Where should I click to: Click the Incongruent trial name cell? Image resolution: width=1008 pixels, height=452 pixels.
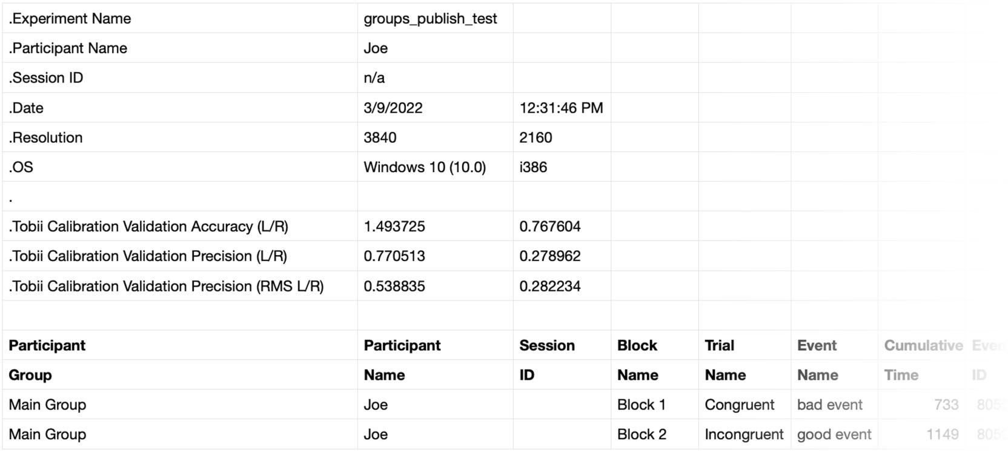[x=744, y=434]
